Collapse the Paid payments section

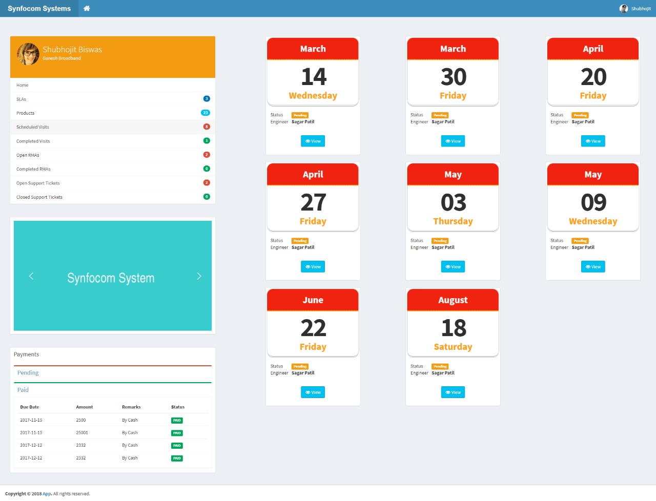23,390
